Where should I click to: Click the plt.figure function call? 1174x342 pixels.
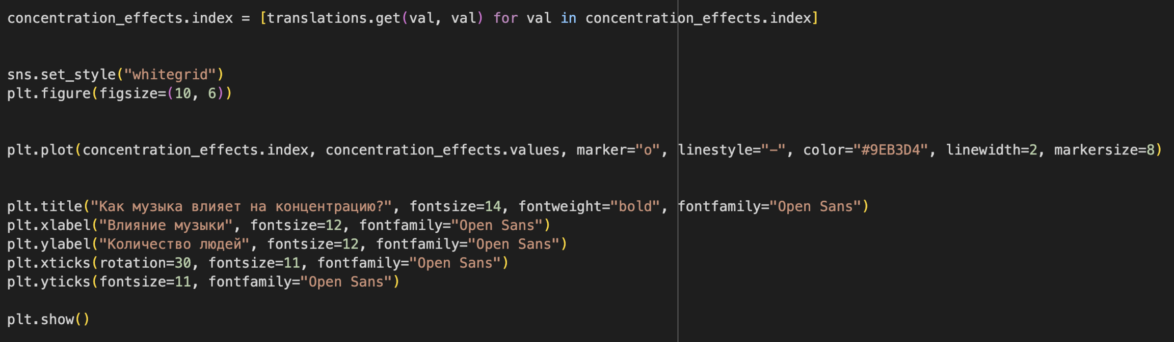(x=48, y=94)
